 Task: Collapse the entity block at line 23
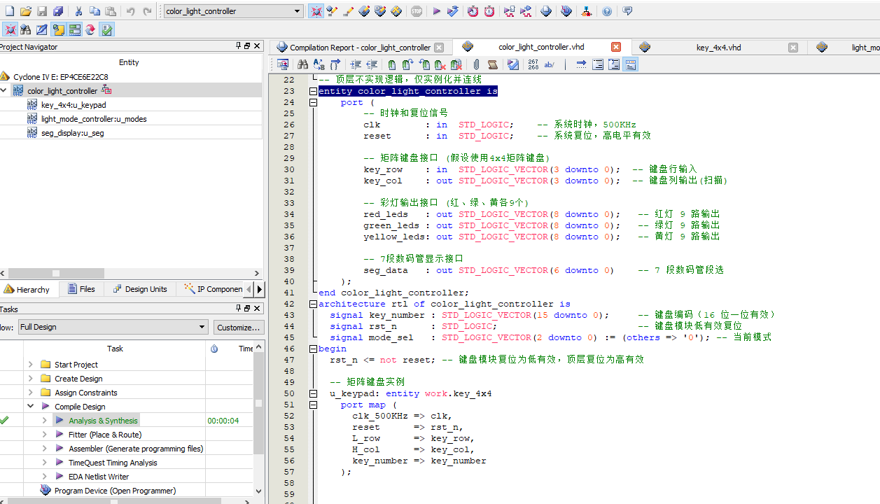[313, 91]
